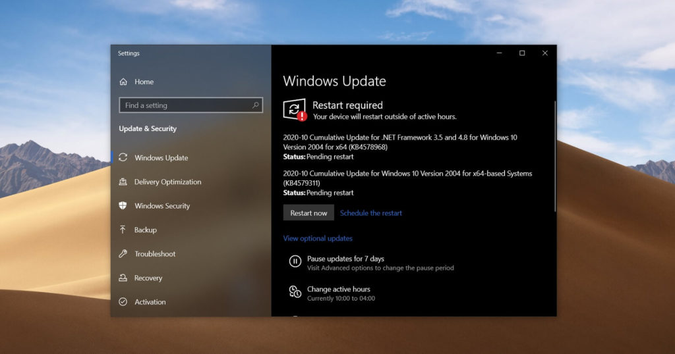Click the Backup upload arrow icon
The height and width of the screenshot is (354, 675).
(123, 230)
